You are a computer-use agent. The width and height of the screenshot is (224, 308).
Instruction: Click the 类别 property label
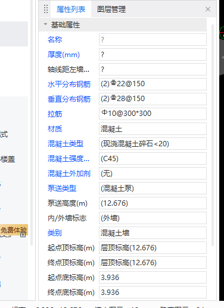(x=55, y=233)
